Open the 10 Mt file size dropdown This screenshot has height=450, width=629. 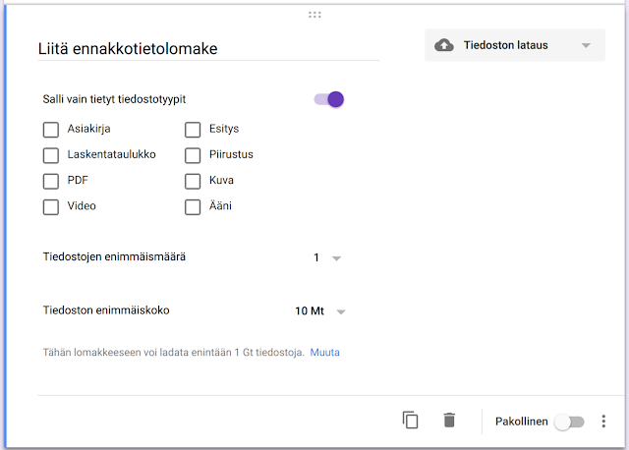click(321, 311)
